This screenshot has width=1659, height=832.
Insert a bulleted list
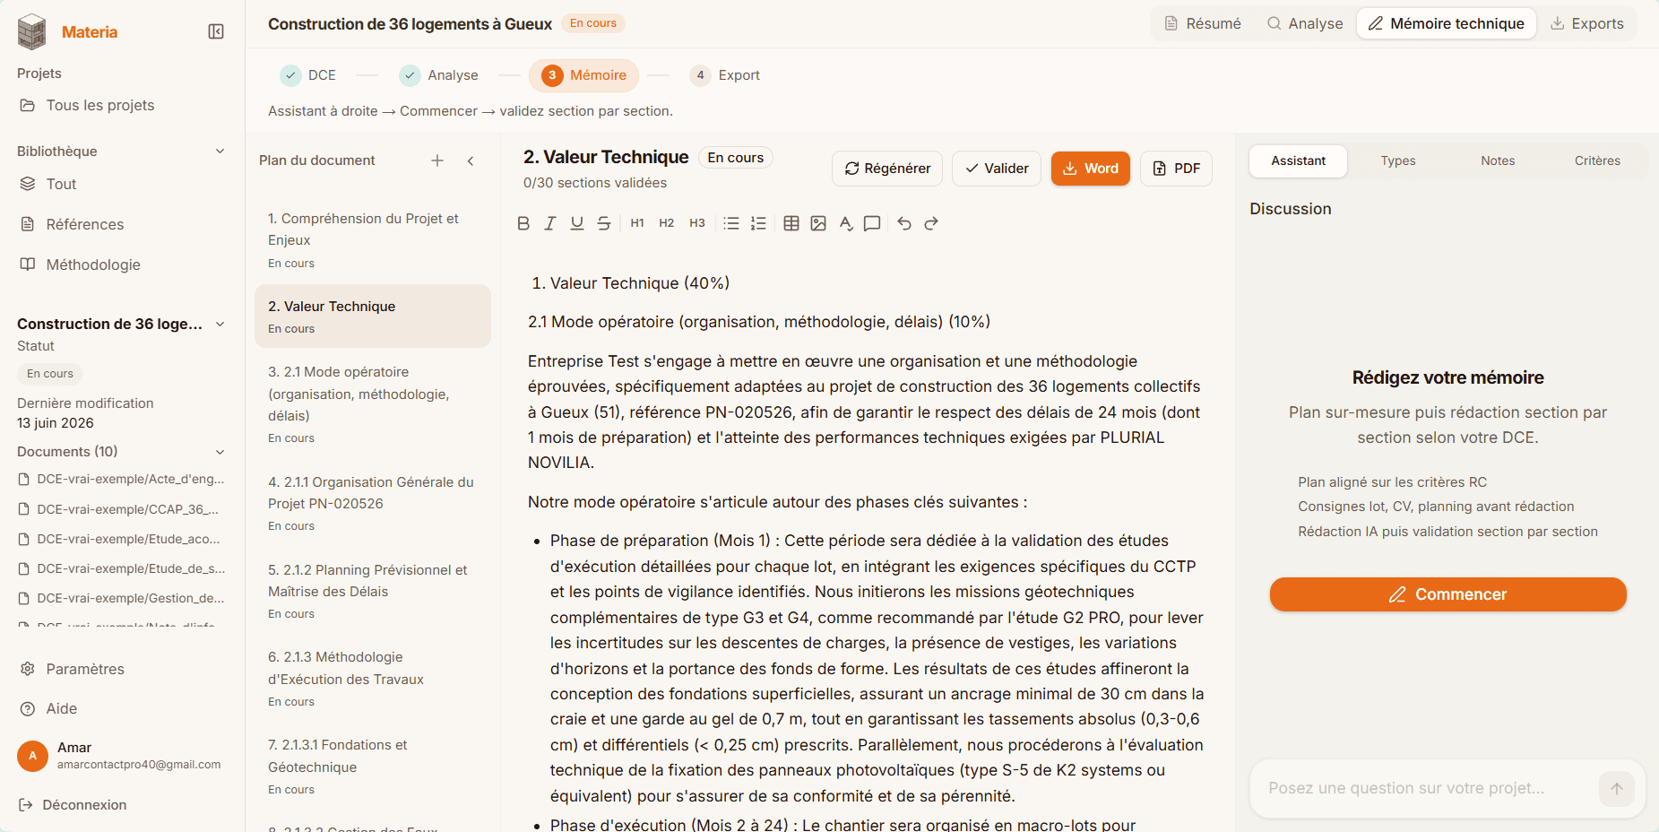point(731,223)
